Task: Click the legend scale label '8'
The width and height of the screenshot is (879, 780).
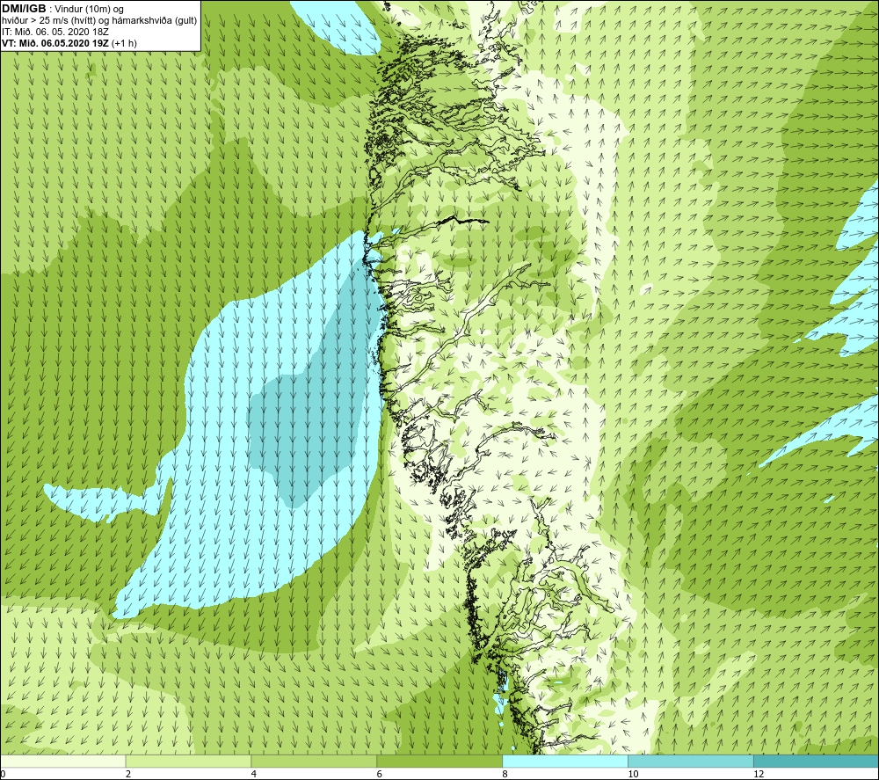Action: point(505,775)
